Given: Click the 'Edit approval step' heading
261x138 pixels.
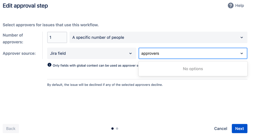Looking at the screenshot, I should click(x=25, y=6).
